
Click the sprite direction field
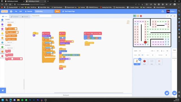click(166, 55)
